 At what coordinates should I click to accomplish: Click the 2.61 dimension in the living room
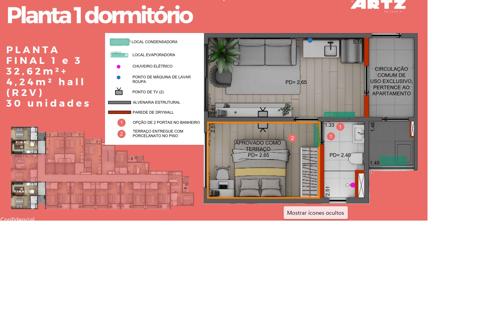213,109
